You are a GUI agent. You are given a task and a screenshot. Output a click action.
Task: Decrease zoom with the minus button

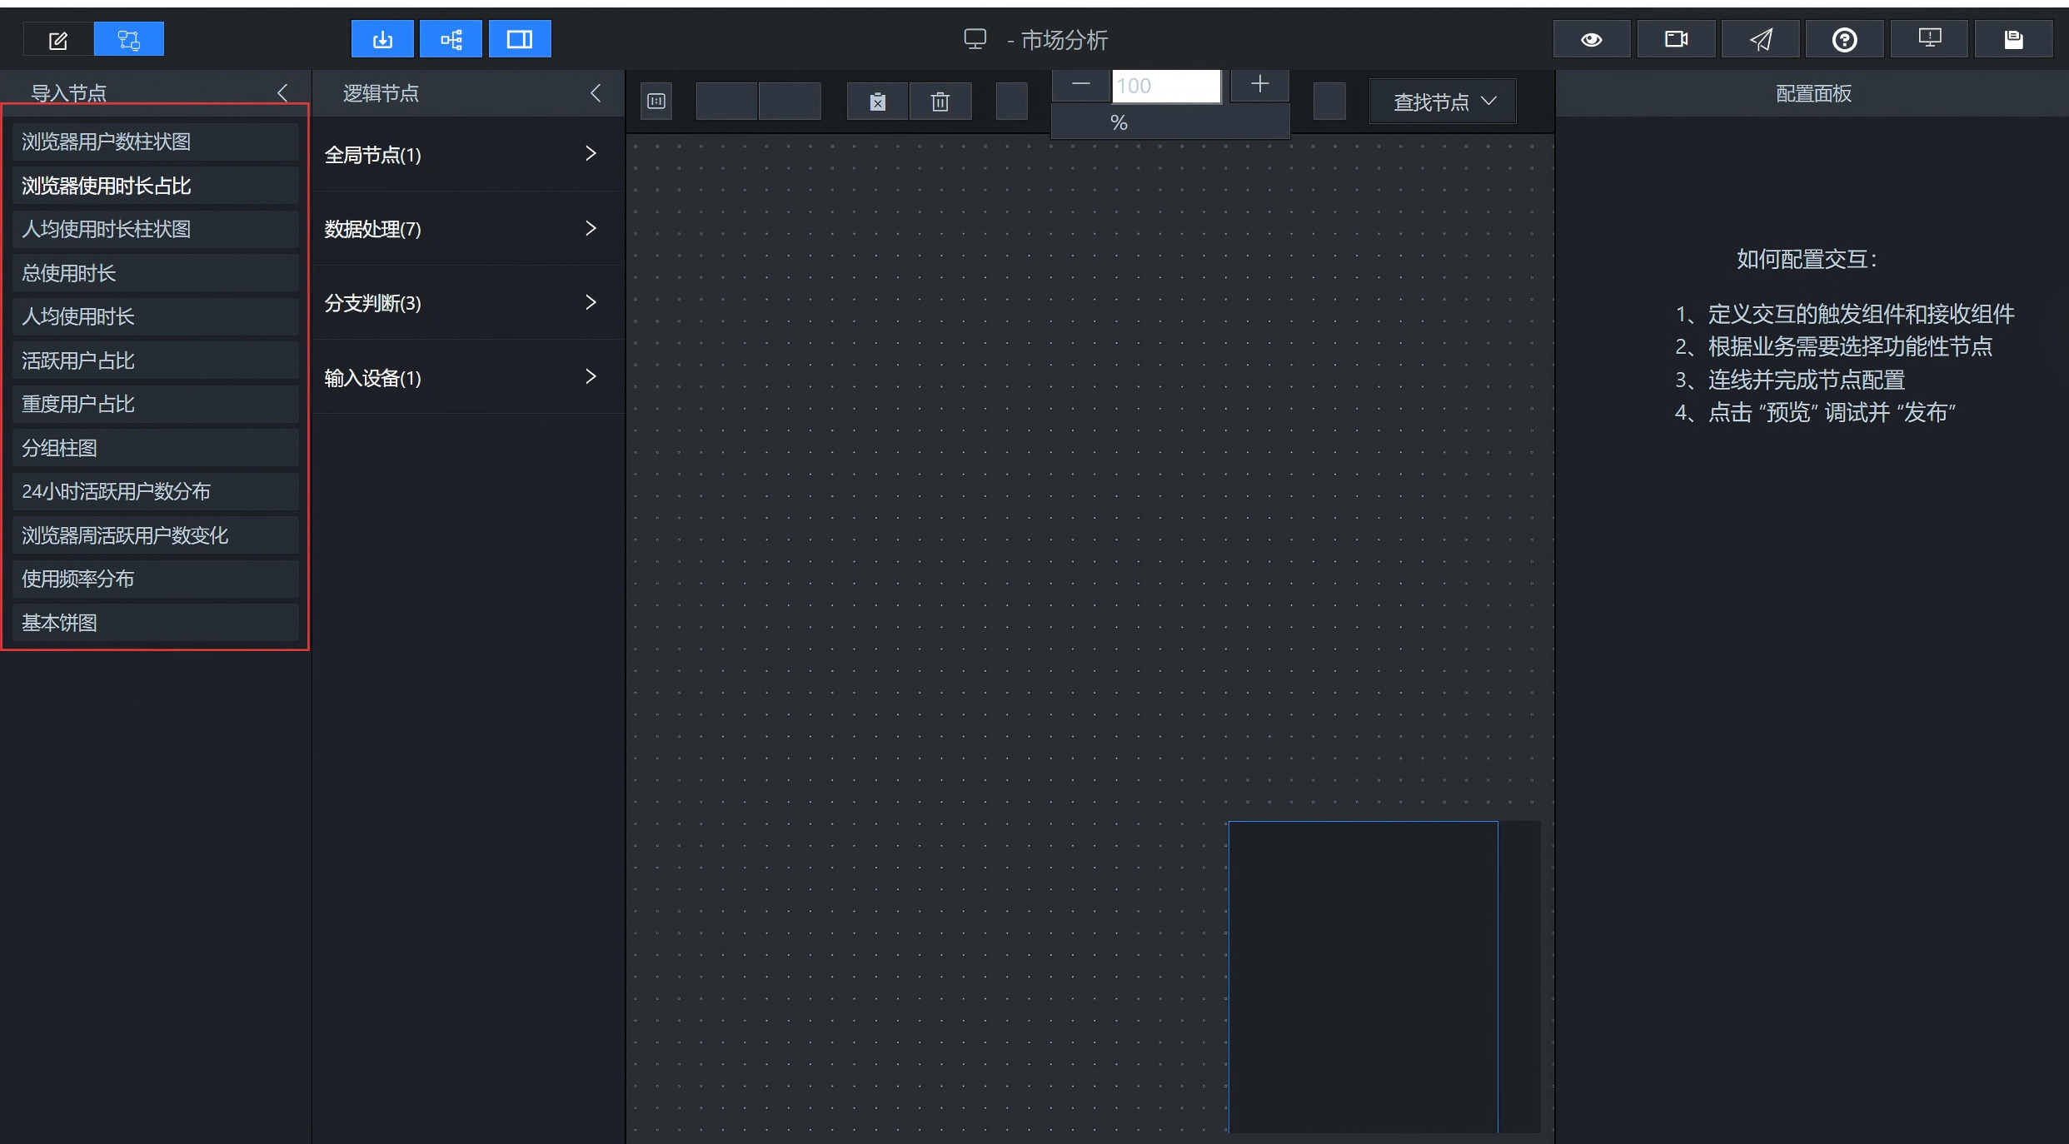click(1080, 85)
